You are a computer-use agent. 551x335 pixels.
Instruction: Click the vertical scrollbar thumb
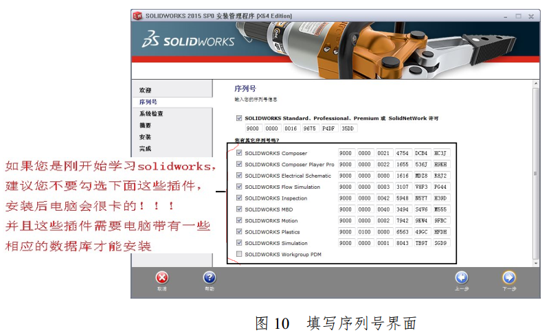coord(536,174)
